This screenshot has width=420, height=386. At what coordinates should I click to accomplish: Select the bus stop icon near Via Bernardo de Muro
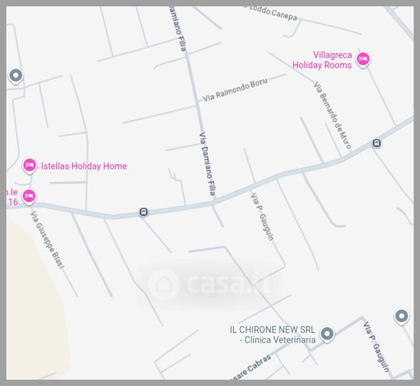tap(377, 143)
